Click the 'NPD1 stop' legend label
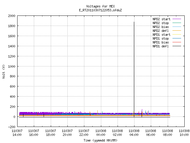 pyautogui.click(x=161, y=38)
